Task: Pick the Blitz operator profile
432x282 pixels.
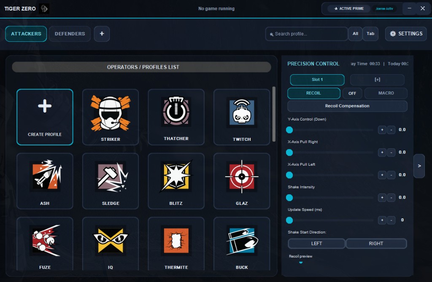Action: (x=176, y=181)
